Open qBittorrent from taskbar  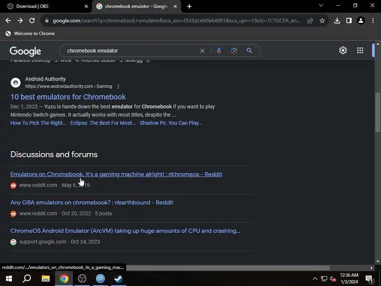click(100, 279)
